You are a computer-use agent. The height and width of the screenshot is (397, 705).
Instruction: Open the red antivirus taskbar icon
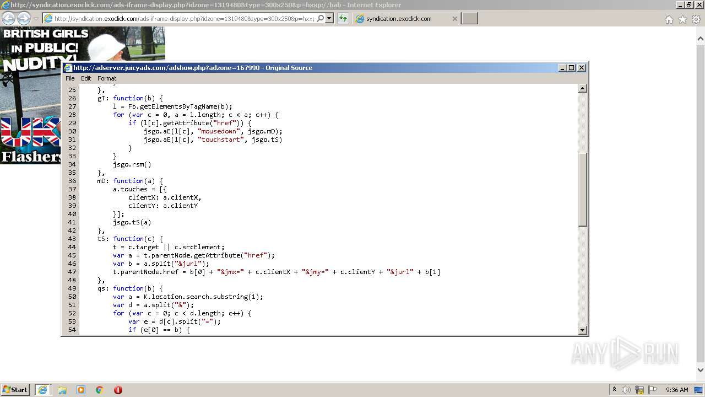click(118, 390)
